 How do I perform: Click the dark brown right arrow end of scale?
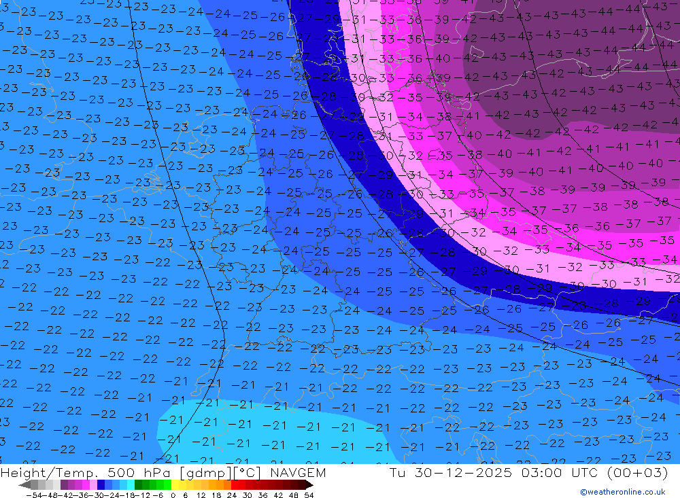click(309, 484)
